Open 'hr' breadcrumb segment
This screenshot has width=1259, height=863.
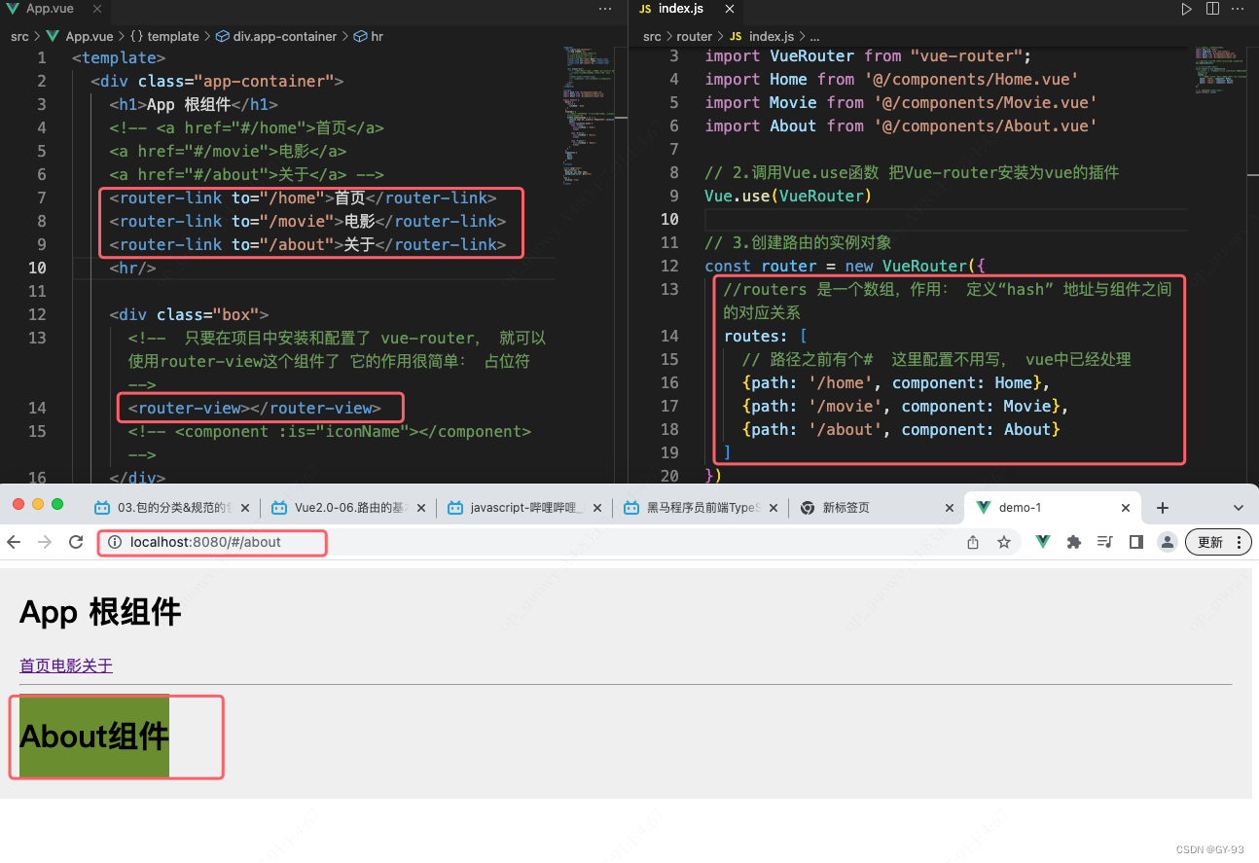378,36
